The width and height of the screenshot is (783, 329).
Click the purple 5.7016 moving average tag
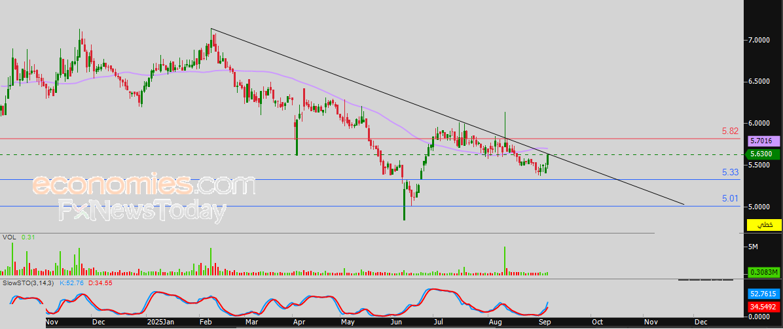click(763, 141)
